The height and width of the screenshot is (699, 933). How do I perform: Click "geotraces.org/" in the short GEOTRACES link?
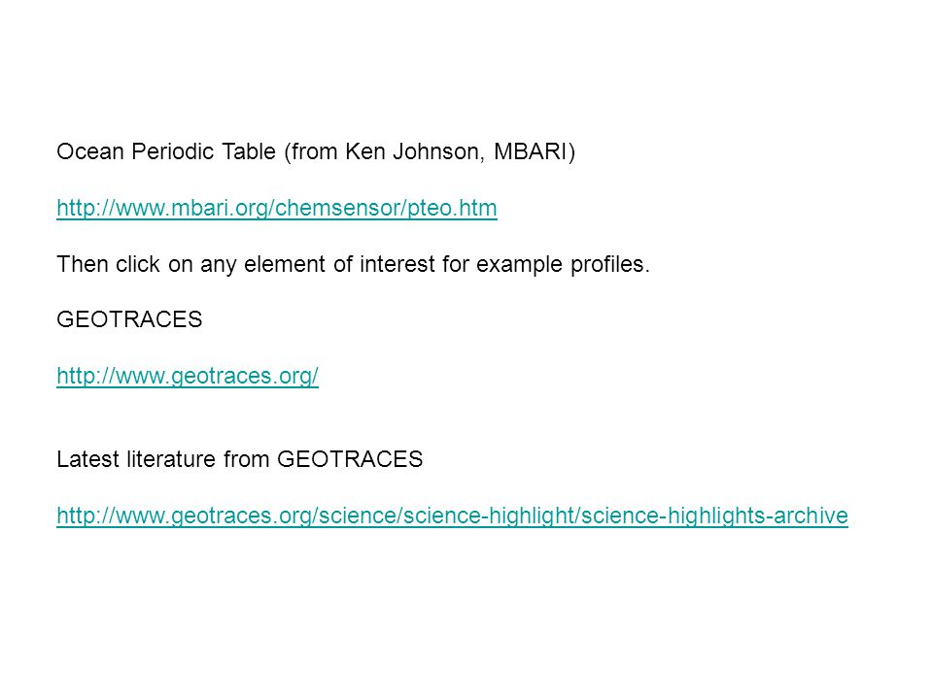coord(245,377)
